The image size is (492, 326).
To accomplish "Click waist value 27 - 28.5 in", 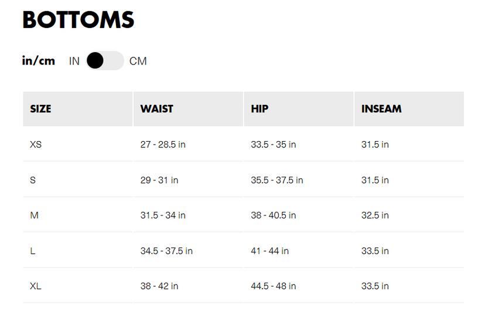I will click(163, 144).
